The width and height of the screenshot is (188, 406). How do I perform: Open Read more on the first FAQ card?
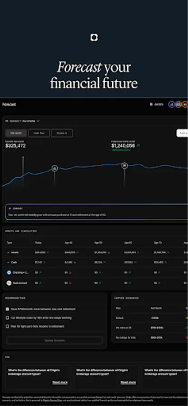pyautogui.click(x=60, y=383)
